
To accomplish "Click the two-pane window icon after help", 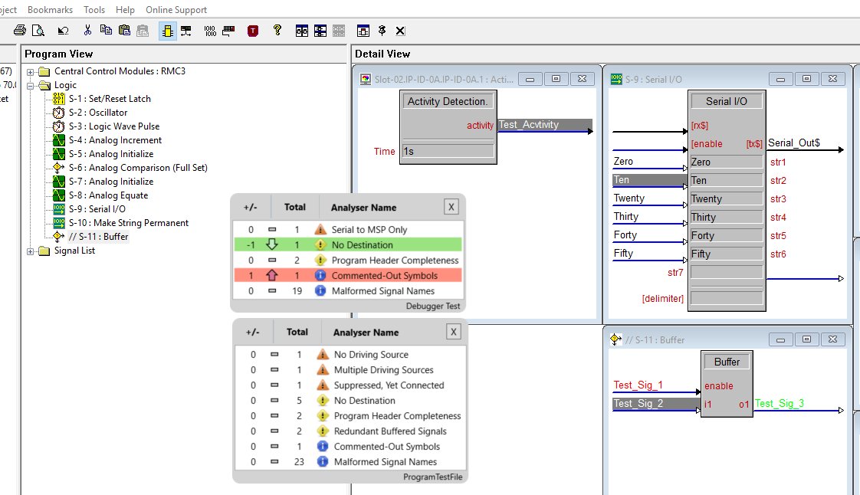I will click(302, 31).
